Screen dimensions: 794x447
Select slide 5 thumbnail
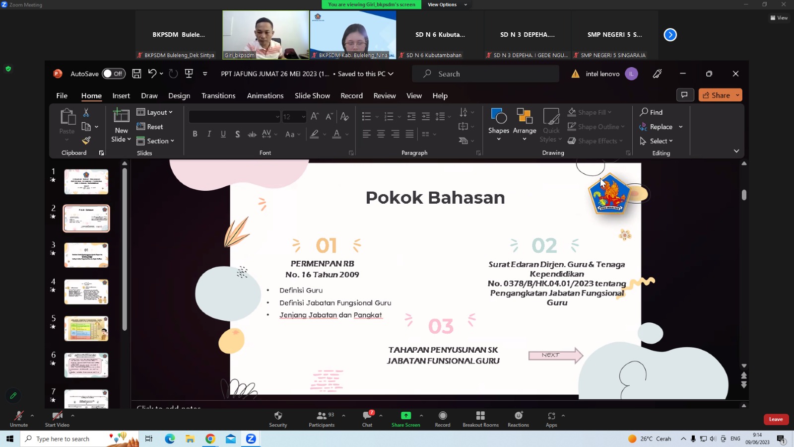(x=86, y=328)
